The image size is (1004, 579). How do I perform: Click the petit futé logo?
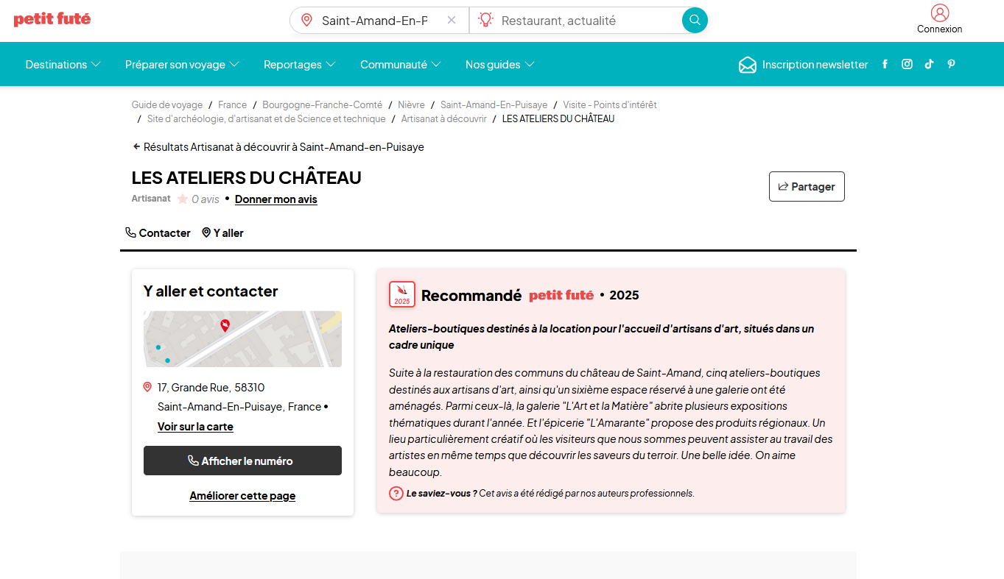click(x=52, y=19)
